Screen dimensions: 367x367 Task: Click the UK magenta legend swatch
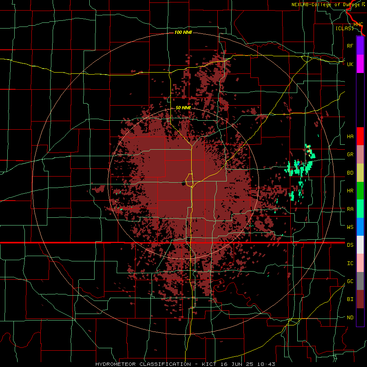click(x=360, y=64)
